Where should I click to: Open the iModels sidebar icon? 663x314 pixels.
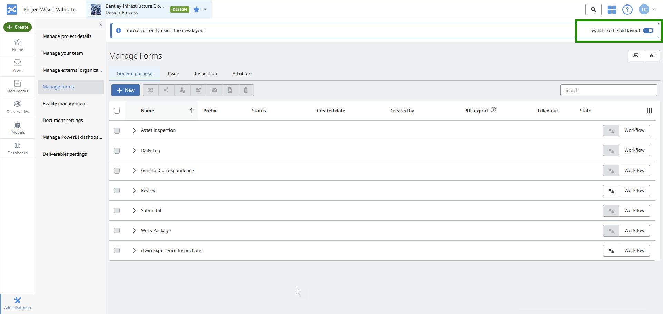coord(18,128)
